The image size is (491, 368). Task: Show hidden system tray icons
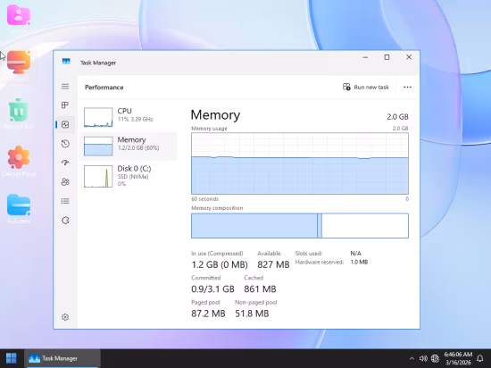412,358
